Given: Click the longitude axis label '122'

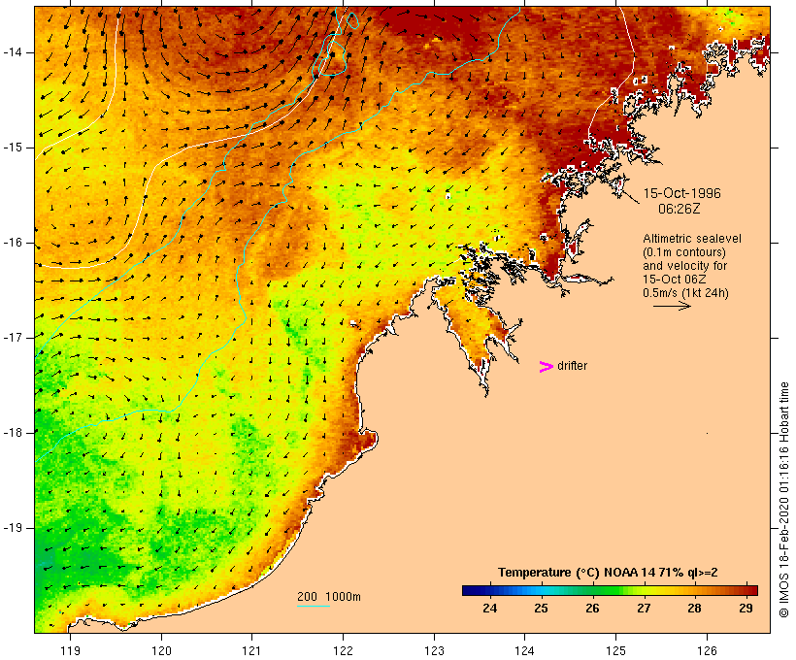Looking at the screenshot, I should click(344, 650).
